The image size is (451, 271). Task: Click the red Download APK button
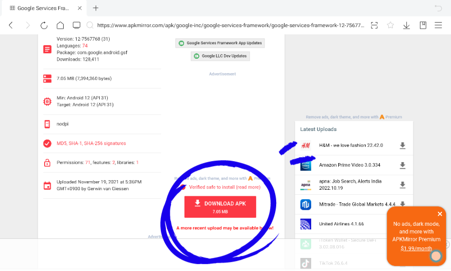pos(220,207)
